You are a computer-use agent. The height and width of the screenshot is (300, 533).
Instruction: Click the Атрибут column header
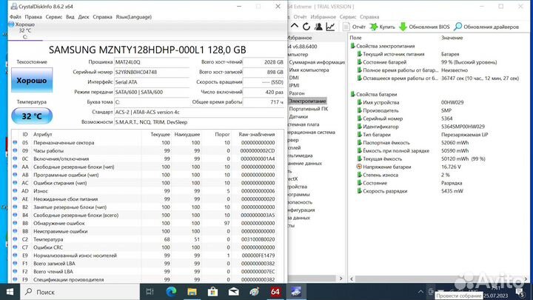click(x=42, y=134)
